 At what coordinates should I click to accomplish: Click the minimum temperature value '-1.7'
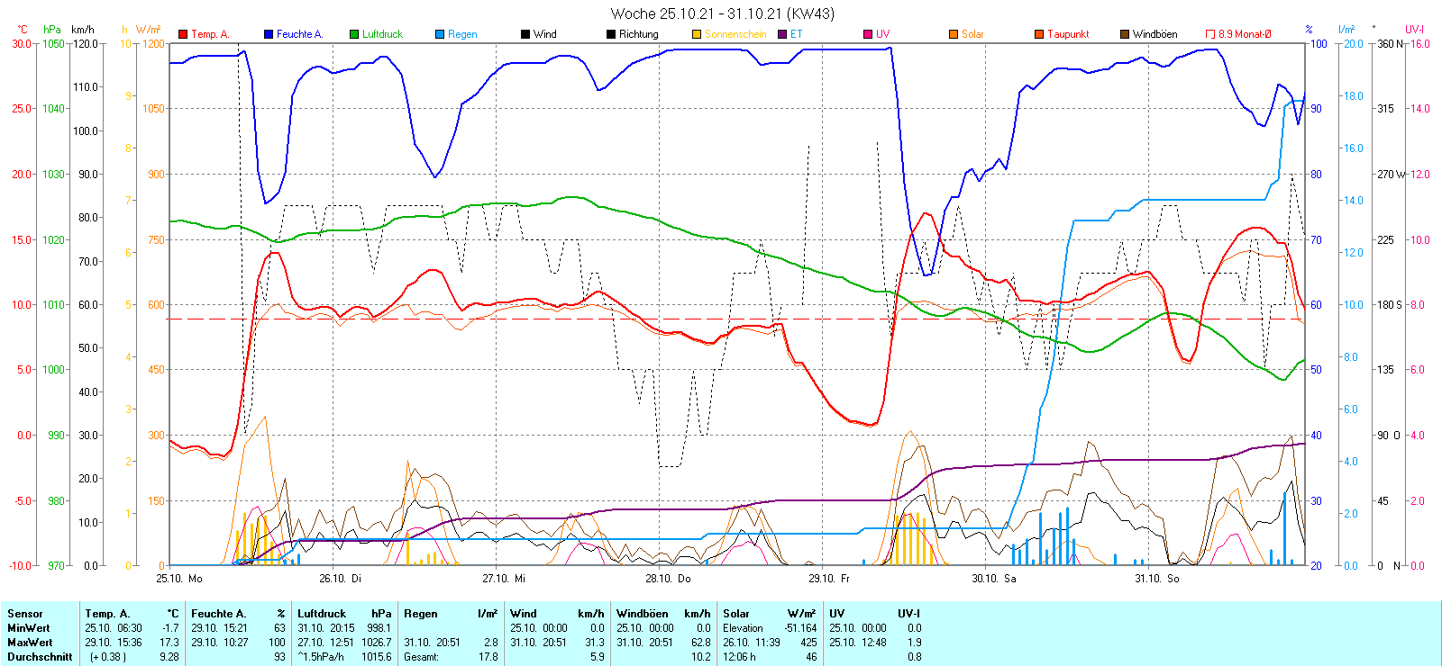click(x=170, y=628)
